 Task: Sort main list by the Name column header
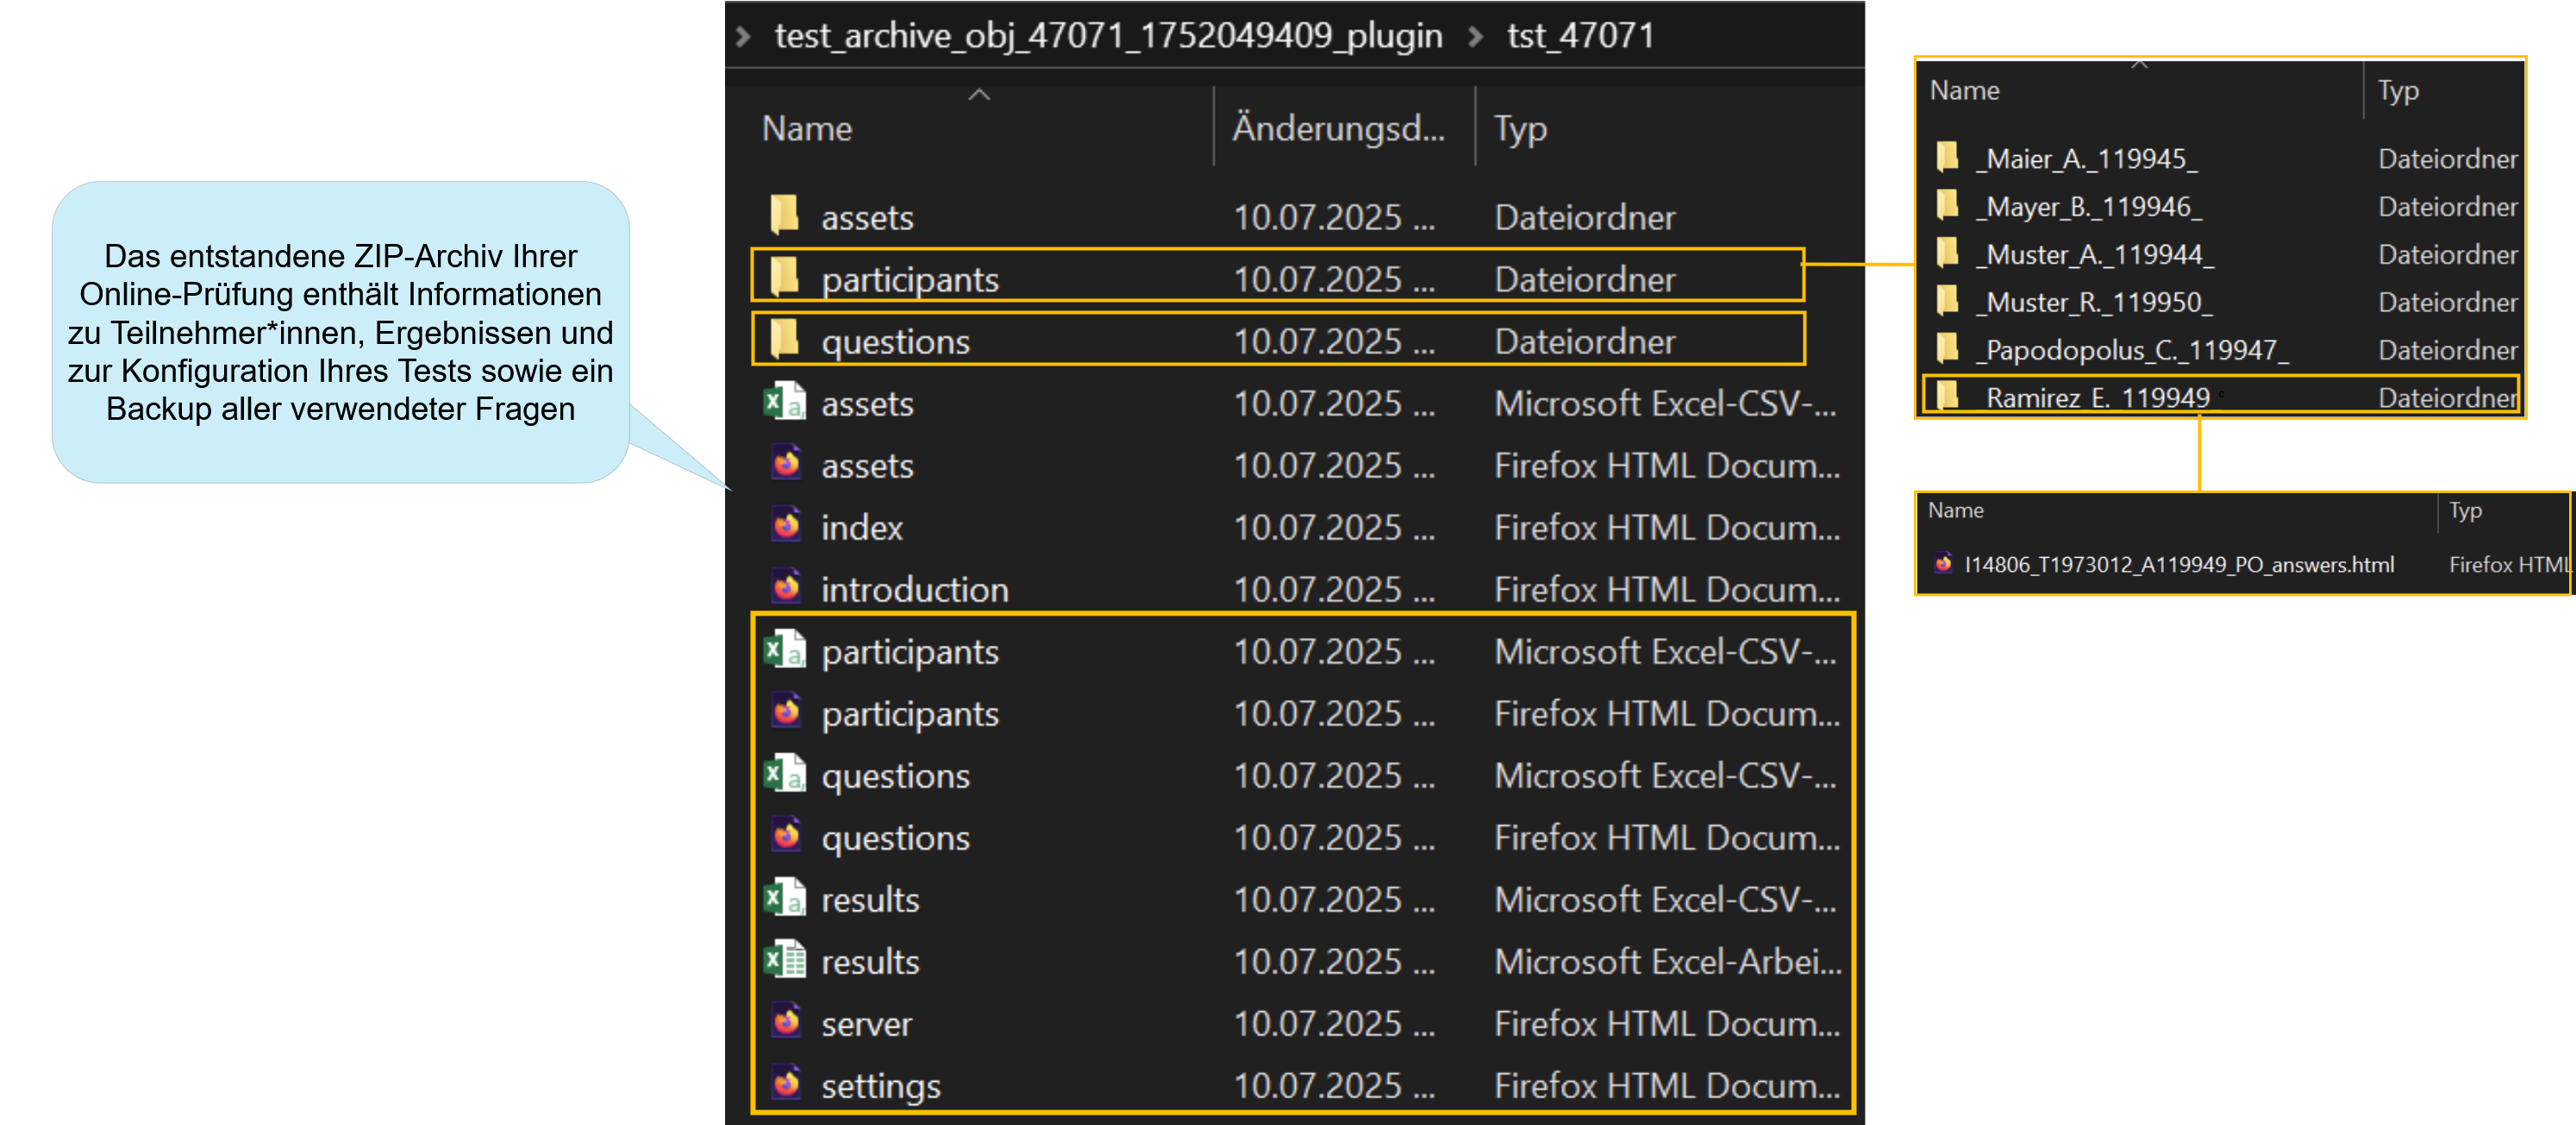(807, 128)
